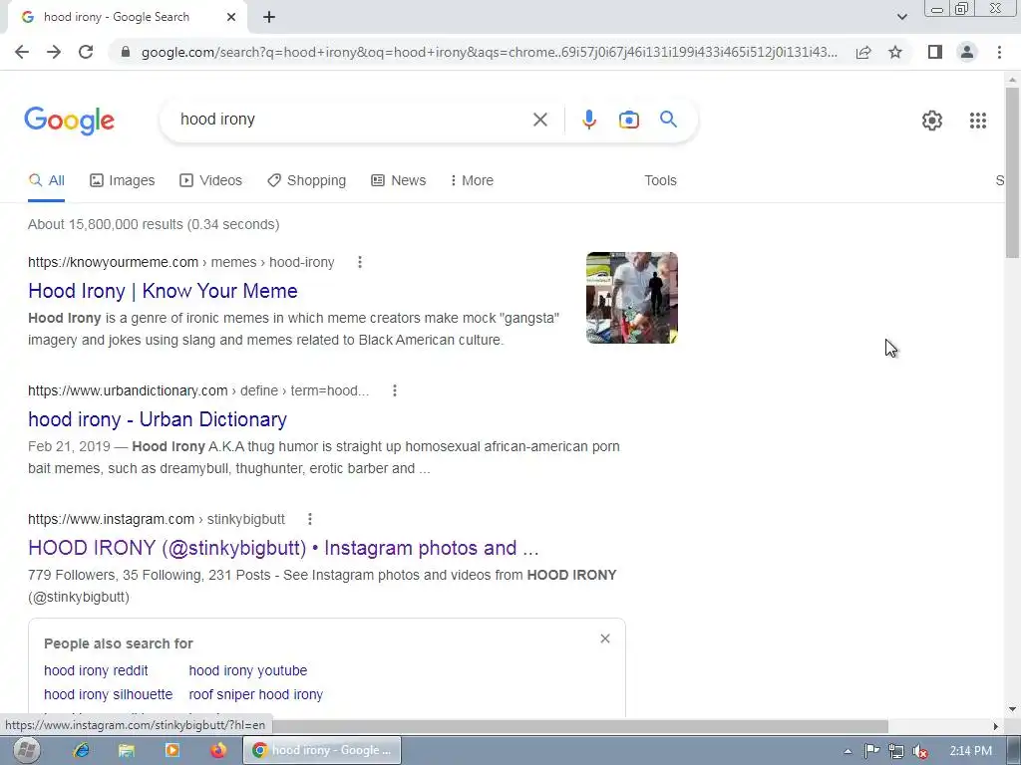Viewport: 1021px width, 765px height.
Task: Go back to the previous page
Action: [x=22, y=52]
